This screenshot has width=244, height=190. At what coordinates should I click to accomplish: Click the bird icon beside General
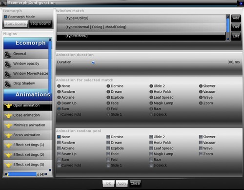point(8,54)
